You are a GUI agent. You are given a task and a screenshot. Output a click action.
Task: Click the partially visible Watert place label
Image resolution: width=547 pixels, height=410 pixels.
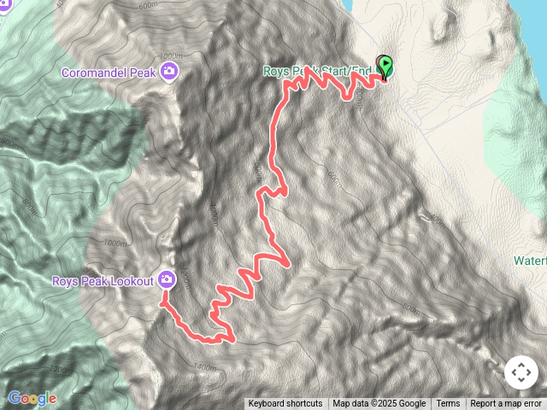tap(530, 261)
